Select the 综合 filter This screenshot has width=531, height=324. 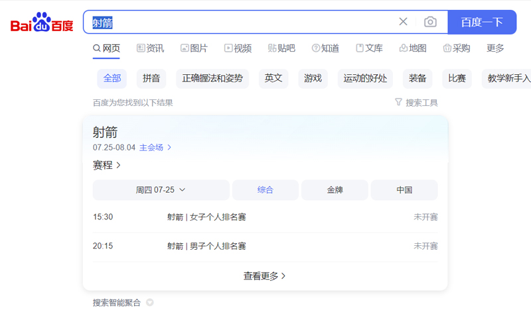(265, 190)
